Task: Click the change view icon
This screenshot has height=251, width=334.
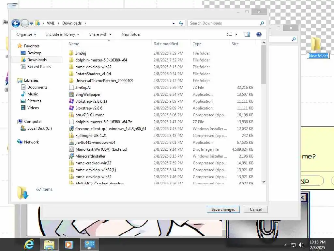Action: pos(229,34)
